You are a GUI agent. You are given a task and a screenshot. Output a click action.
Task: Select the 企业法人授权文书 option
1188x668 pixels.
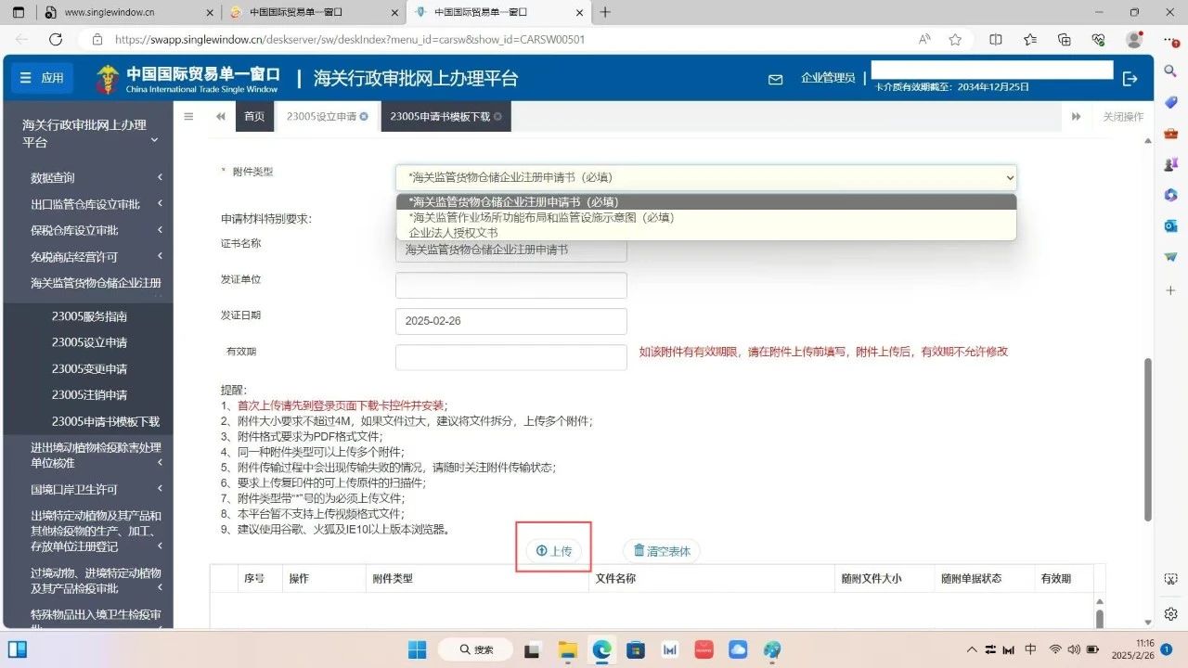452,232
